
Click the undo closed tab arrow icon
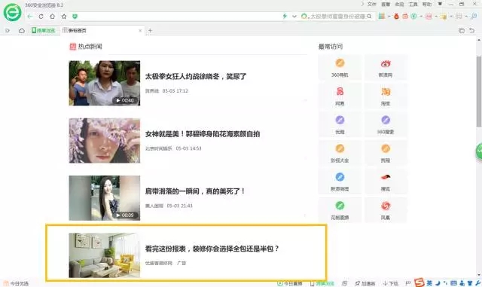pyautogui.click(x=471, y=30)
